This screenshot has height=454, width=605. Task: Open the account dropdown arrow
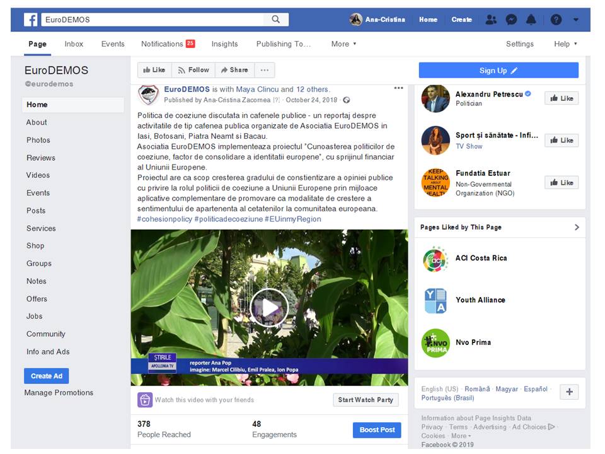pyautogui.click(x=576, y=20)
